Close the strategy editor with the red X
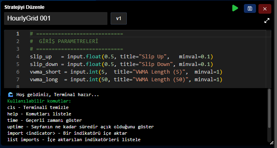 tap(264, 9)
